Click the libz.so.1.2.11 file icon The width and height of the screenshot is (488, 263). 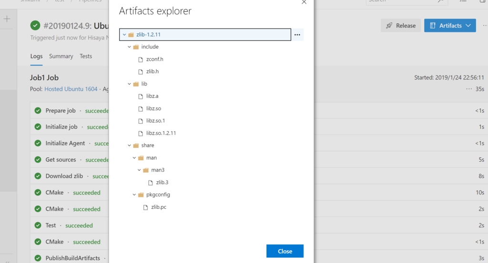tap(141, 133)
